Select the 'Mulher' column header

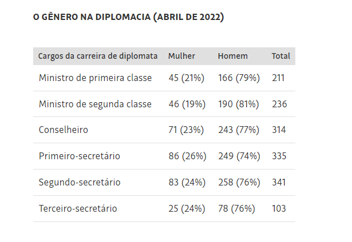(181, 56)
